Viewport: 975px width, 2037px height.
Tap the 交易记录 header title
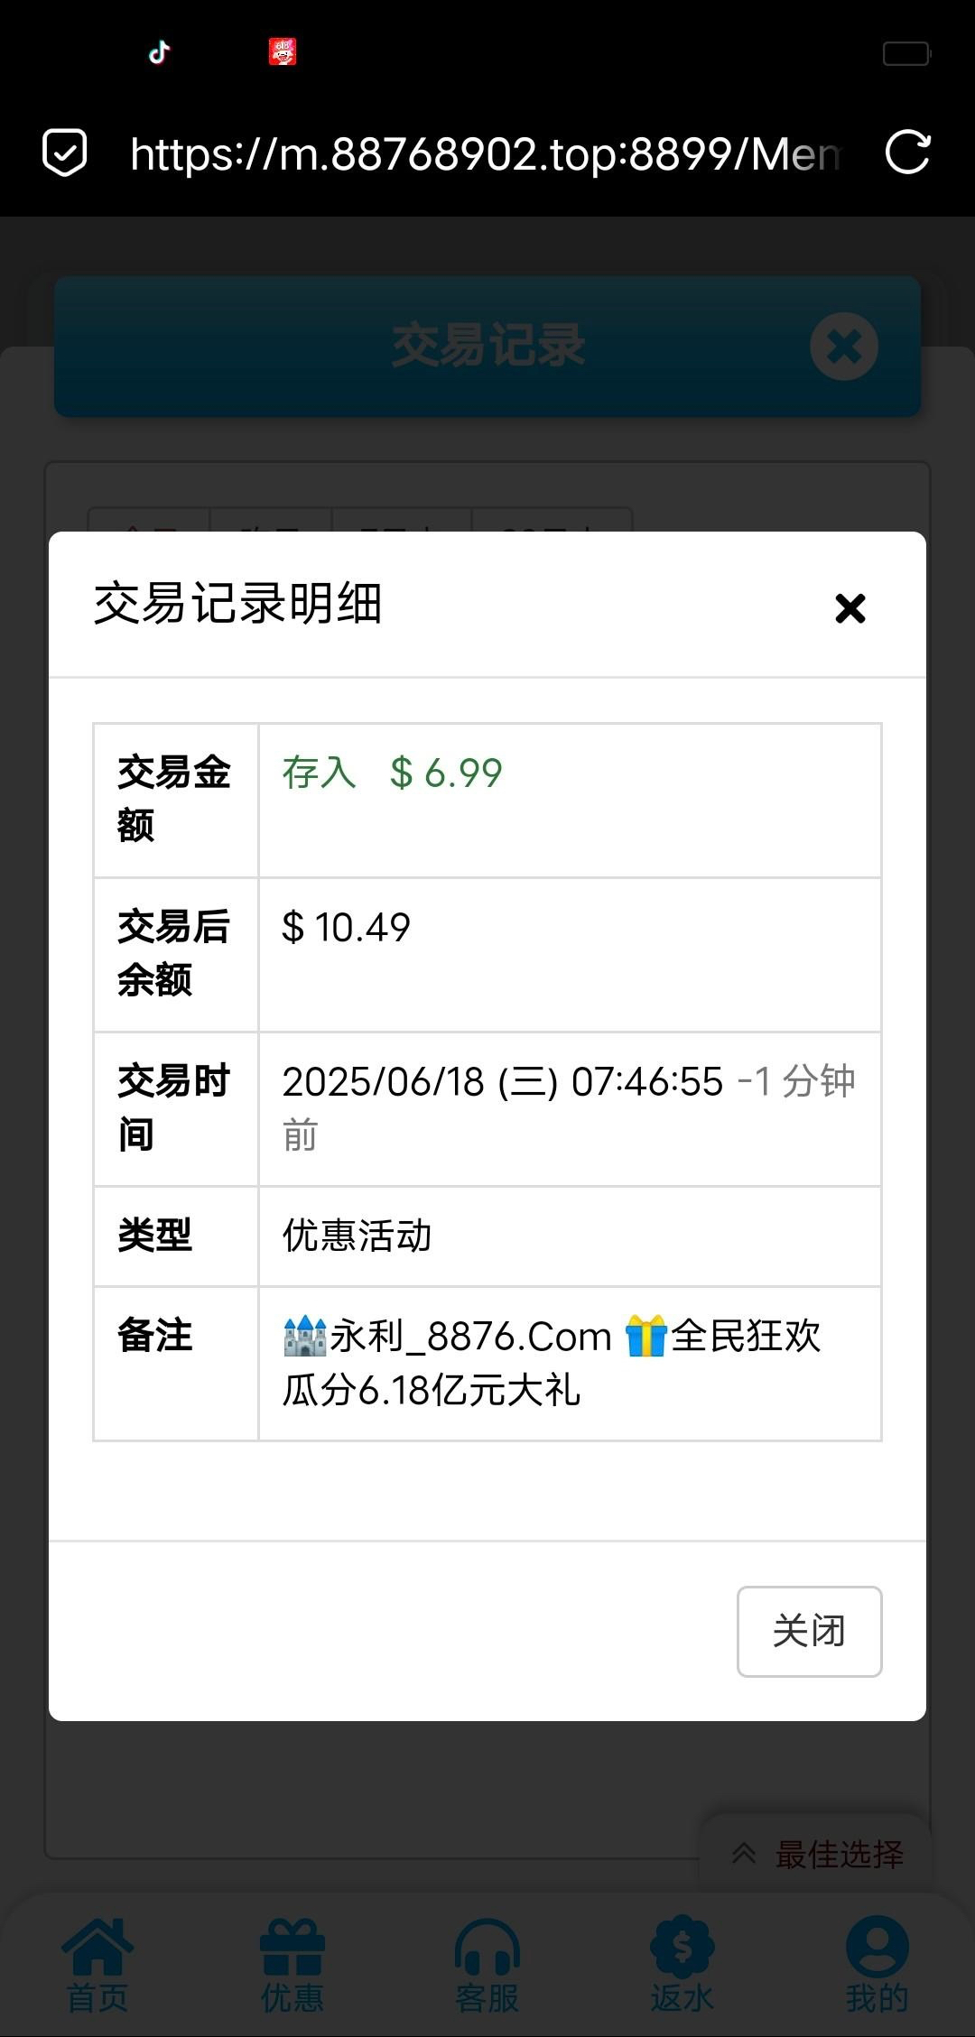coord(487,347)
